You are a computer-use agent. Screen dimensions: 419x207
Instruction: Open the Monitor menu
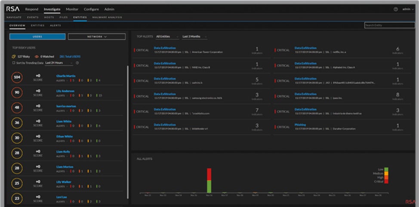pyautogui.click(x=72, y=9)
